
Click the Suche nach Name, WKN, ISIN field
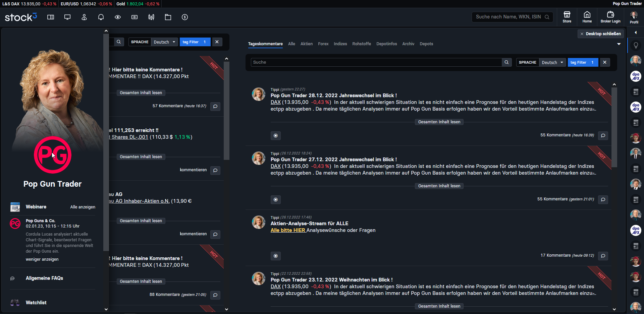click(512, 17)
